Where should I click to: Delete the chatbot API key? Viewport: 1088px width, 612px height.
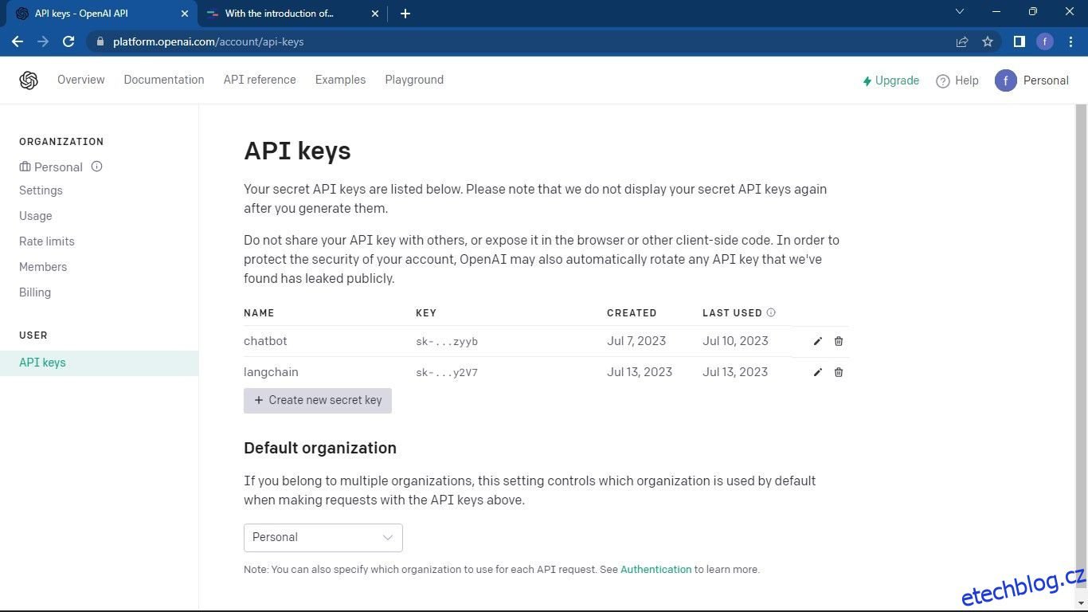[839, 341]
